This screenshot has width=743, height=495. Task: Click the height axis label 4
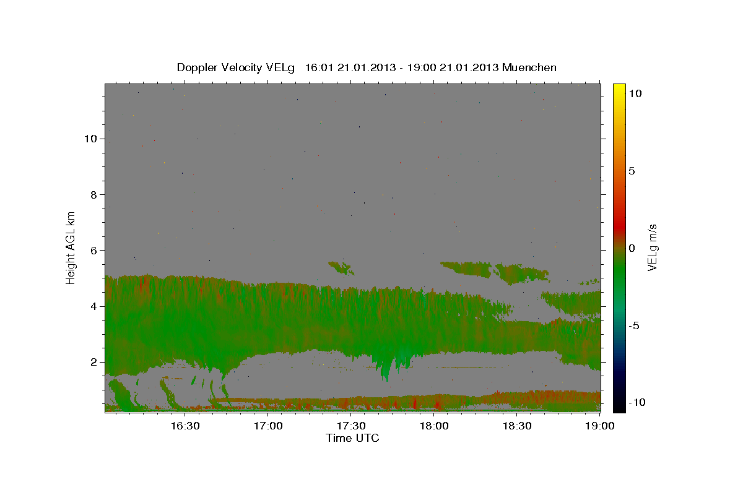[93, 306]
